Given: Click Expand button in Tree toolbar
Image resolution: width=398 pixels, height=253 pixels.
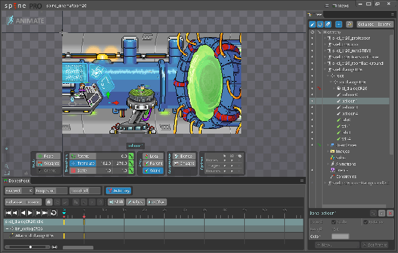Looking at the screenshot, I should [384, 24].
